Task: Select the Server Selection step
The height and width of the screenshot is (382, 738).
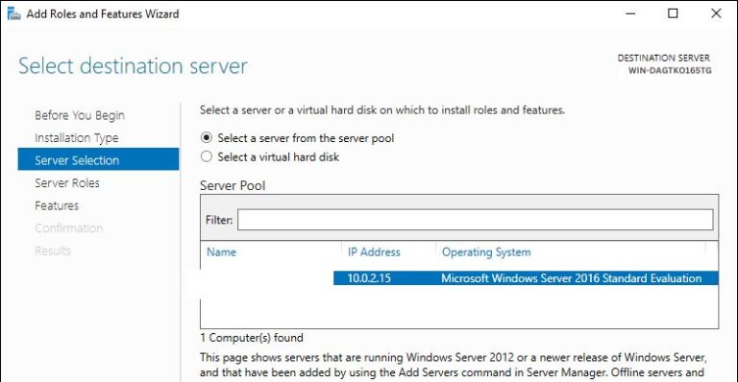Action: click(x=98, y=159)
